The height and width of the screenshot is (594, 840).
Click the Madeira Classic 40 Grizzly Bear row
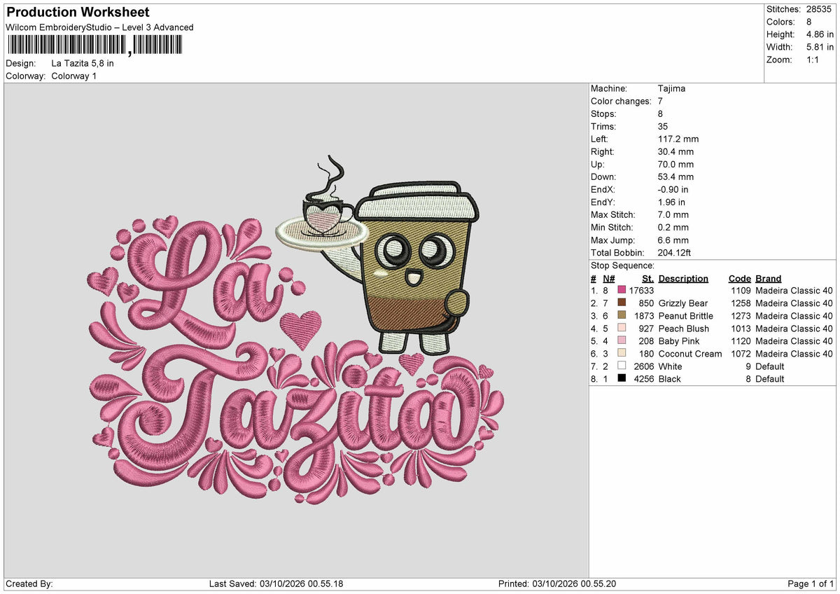point(713,303)
